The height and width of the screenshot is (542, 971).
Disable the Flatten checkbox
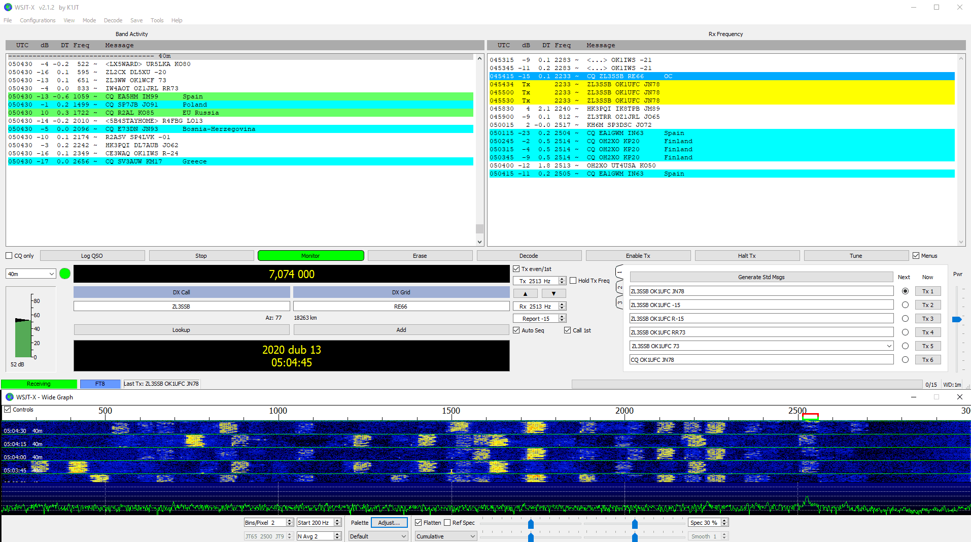pos(419,523)
